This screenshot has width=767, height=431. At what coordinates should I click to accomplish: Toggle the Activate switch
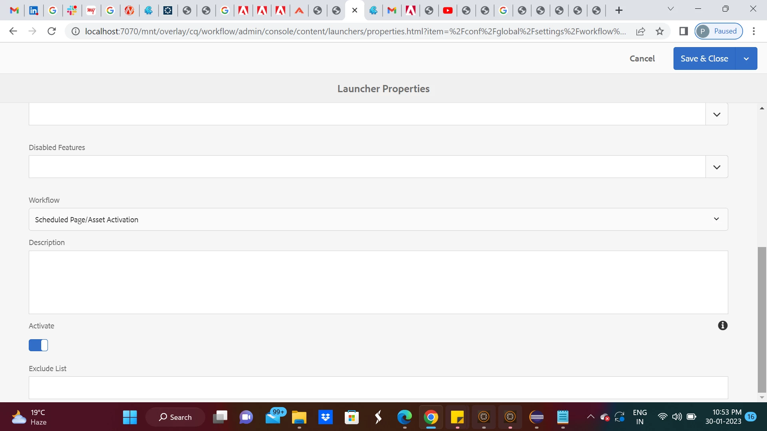[x=38, y=345]
